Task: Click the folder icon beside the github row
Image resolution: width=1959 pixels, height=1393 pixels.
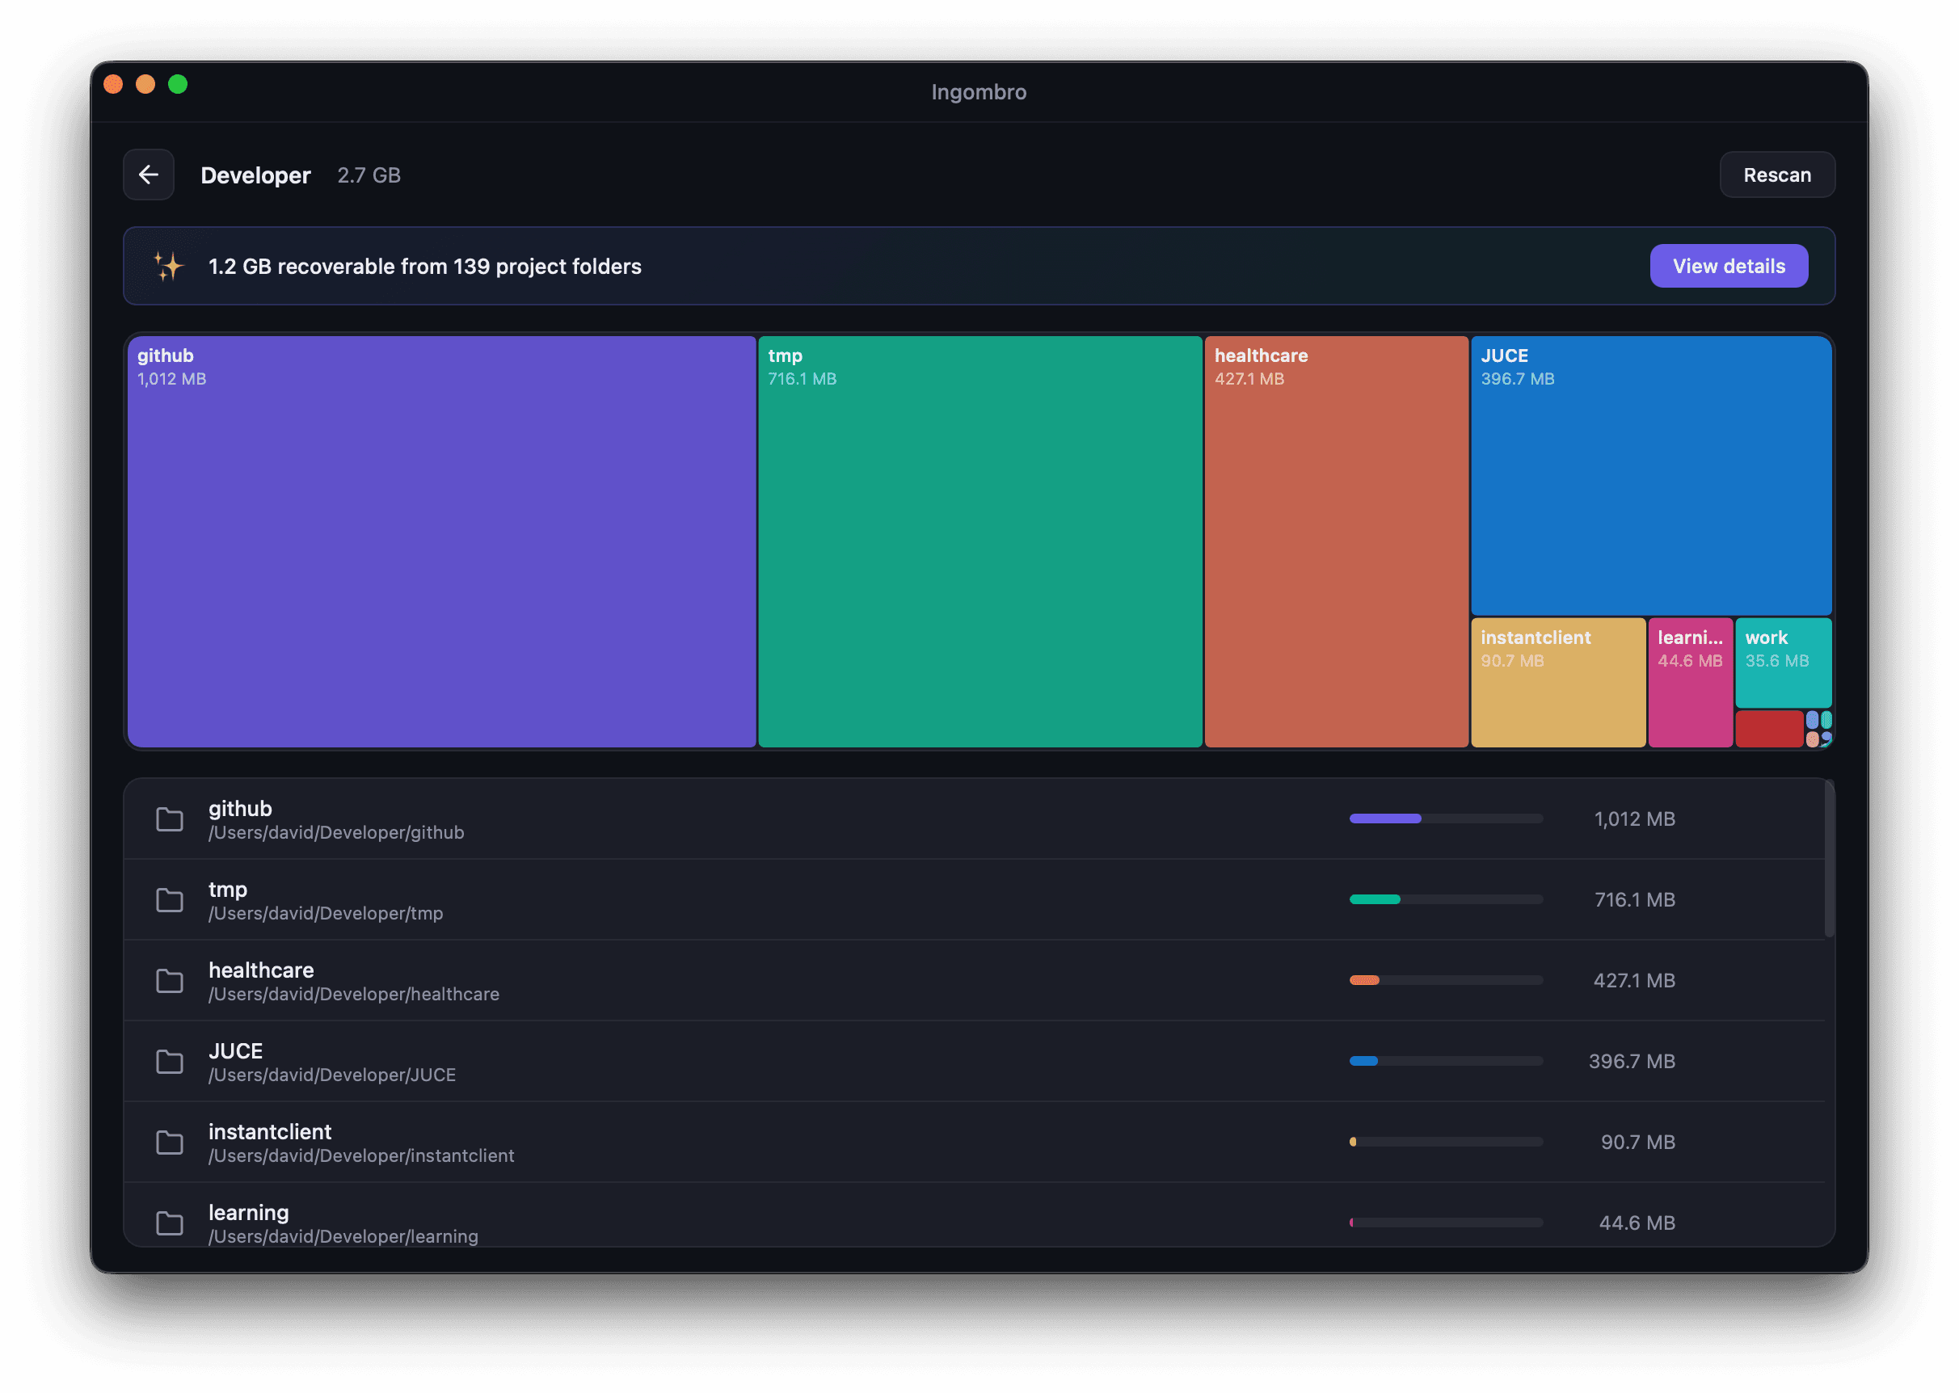Action: (169, 820)
